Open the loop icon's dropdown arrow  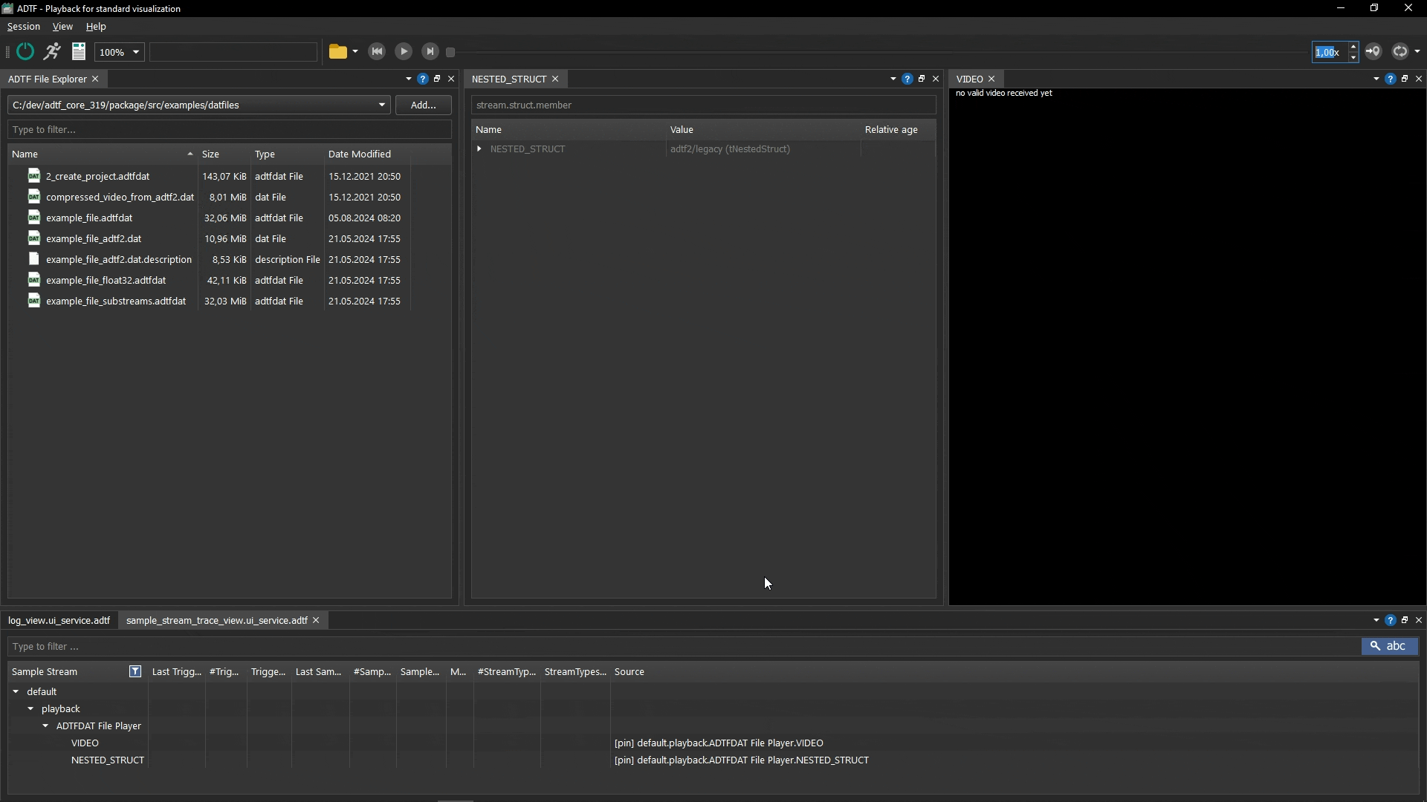click(x=1417, y=51)
